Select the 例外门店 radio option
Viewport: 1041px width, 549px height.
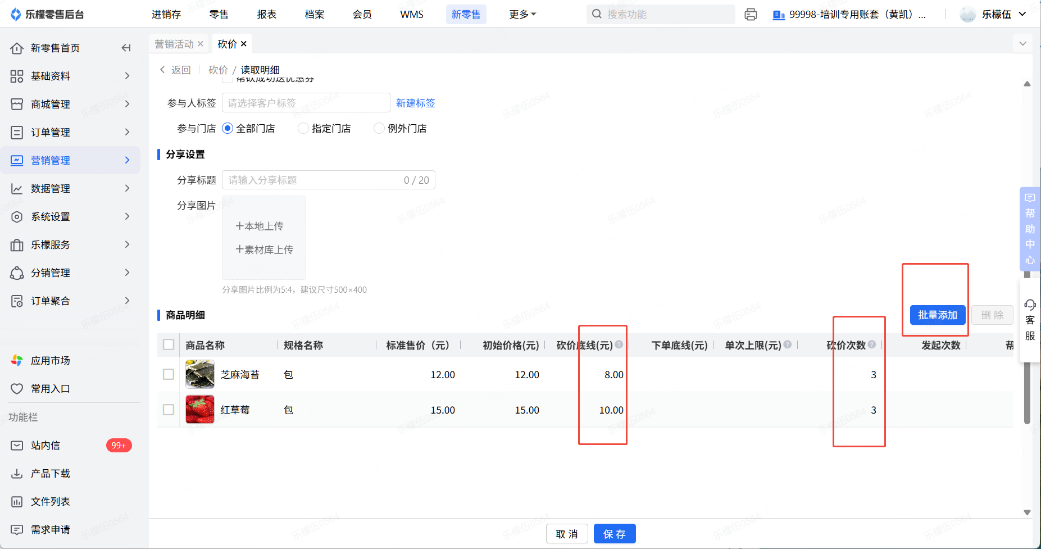[x=379, y=129]
